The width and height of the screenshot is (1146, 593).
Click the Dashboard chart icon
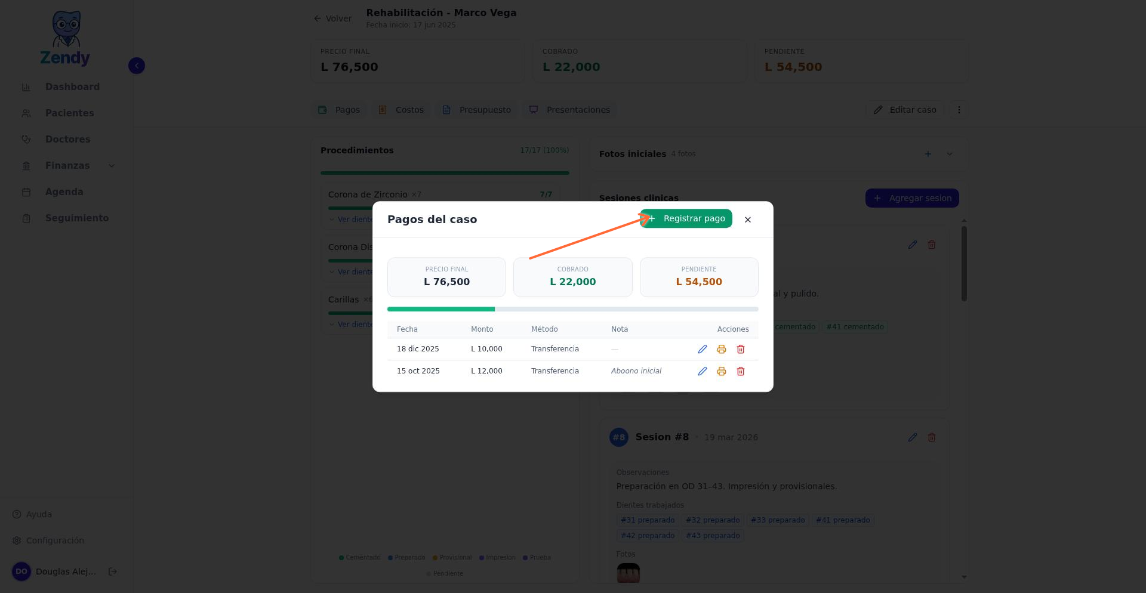tap(26, 87)
